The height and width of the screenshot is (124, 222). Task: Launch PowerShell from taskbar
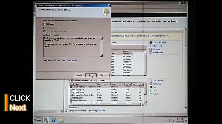coord(54,120)
